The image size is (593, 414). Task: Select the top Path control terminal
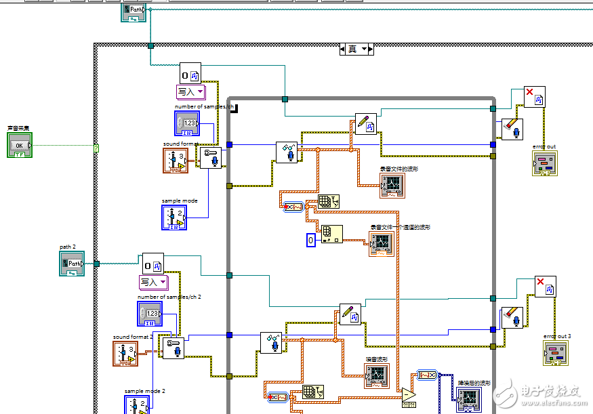pos(134,13)
